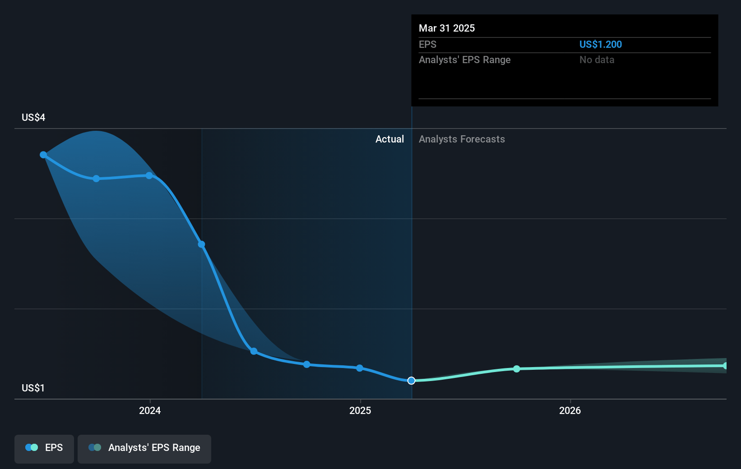
Task: Click the 2024 x-axis label
Action: (x=150, y=410)
